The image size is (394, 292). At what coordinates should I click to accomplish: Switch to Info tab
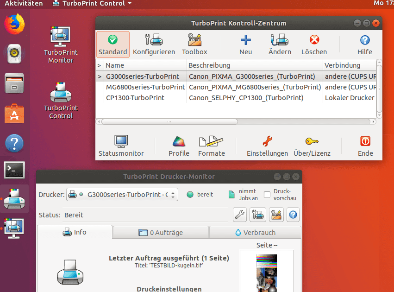click(x=75, y=232)
